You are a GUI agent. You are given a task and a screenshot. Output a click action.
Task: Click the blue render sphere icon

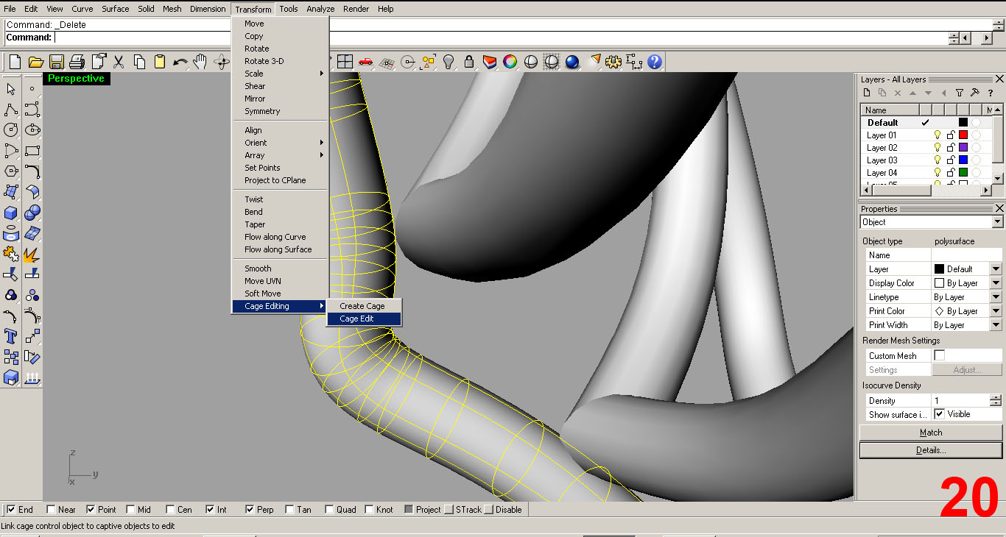click(572, 62)
